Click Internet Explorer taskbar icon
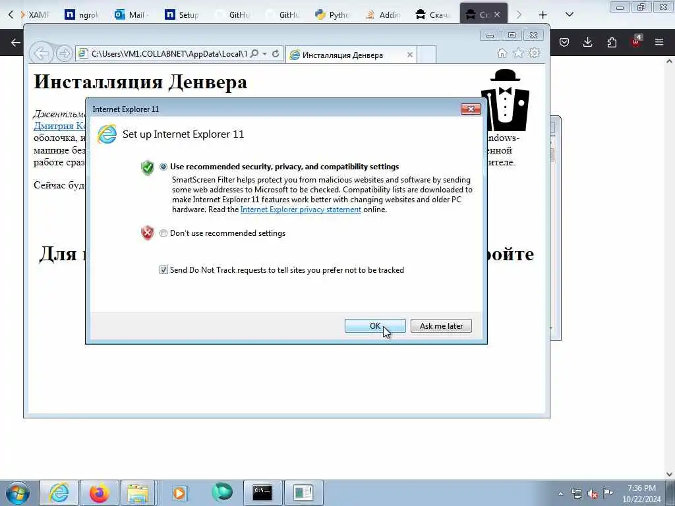 pyautogui.click(x=59, y=493)
